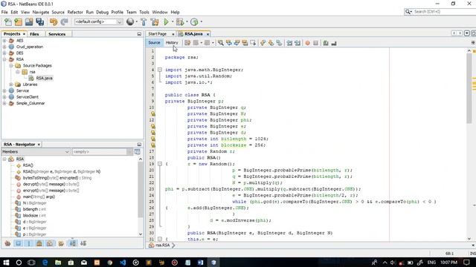The height and width of the screenshot is (267, 476).
Task: Switch to the Files tab
Action: pyautogui.click(x=34, y=34)
